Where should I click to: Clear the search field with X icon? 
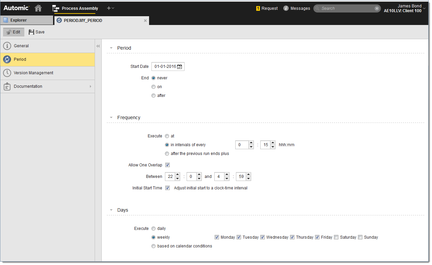tap(377, 8)
